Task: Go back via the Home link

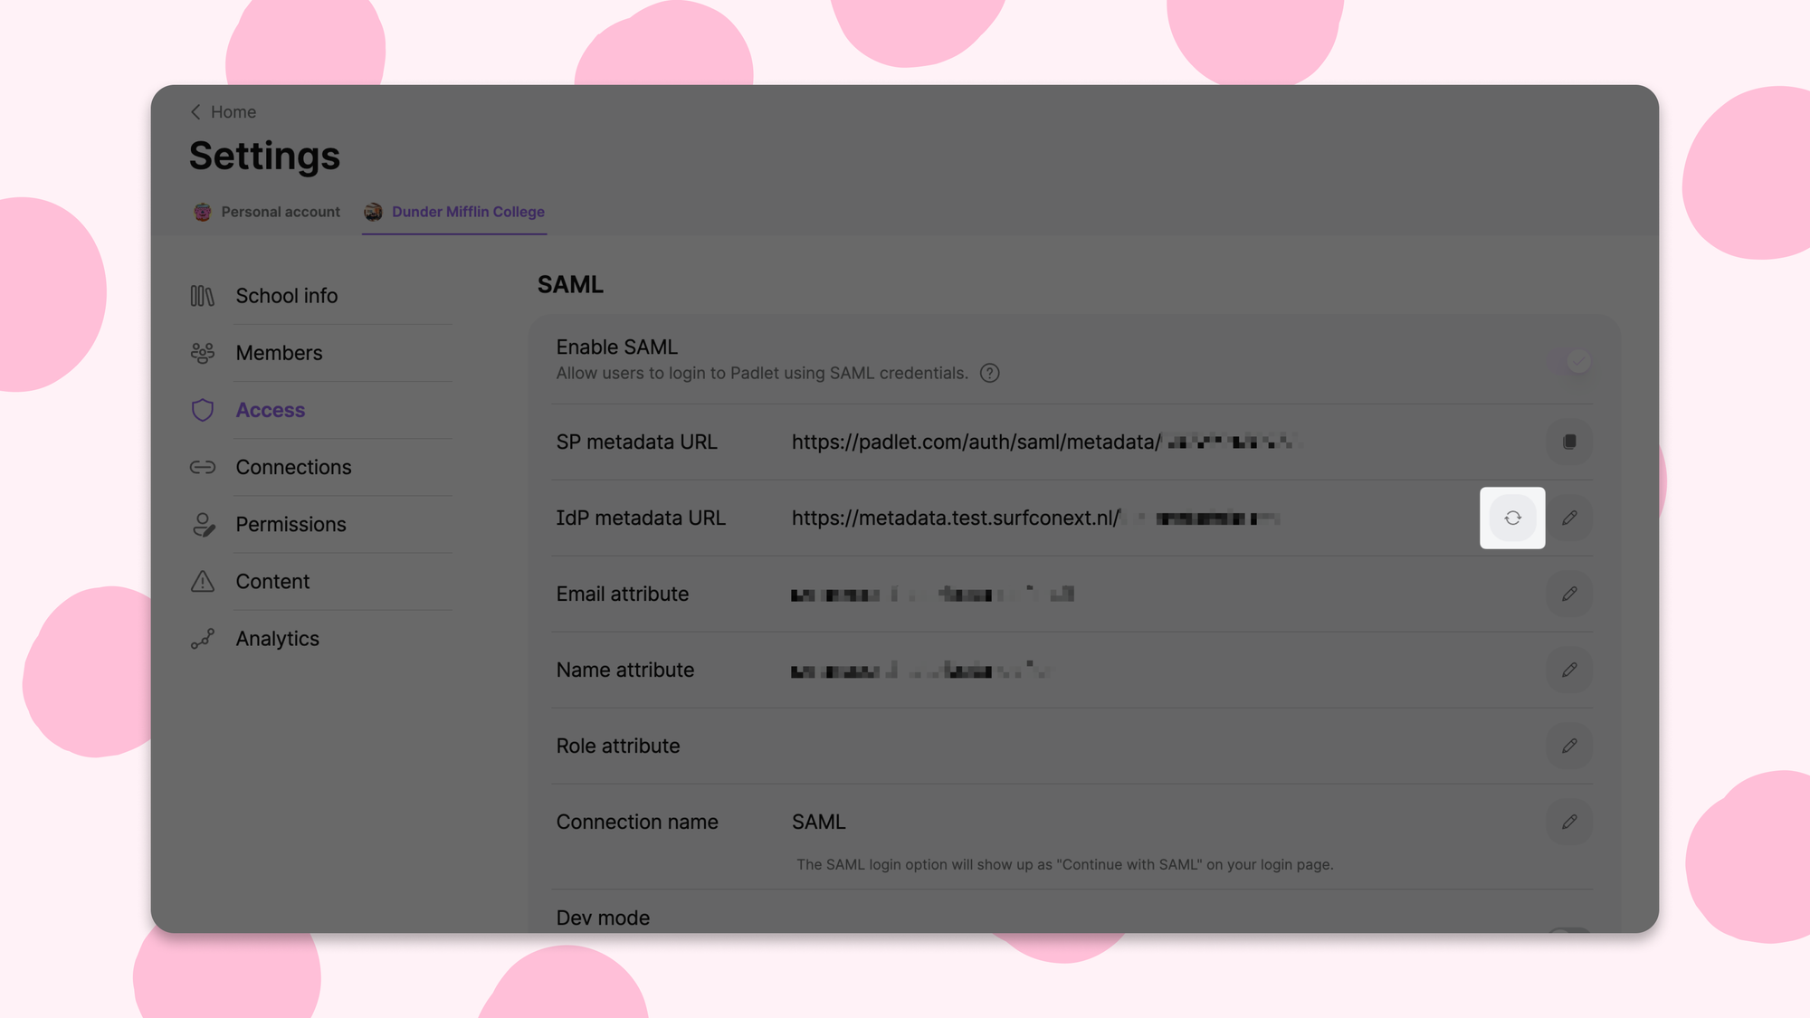Action: pyautogui.click(x=222, y=111)
